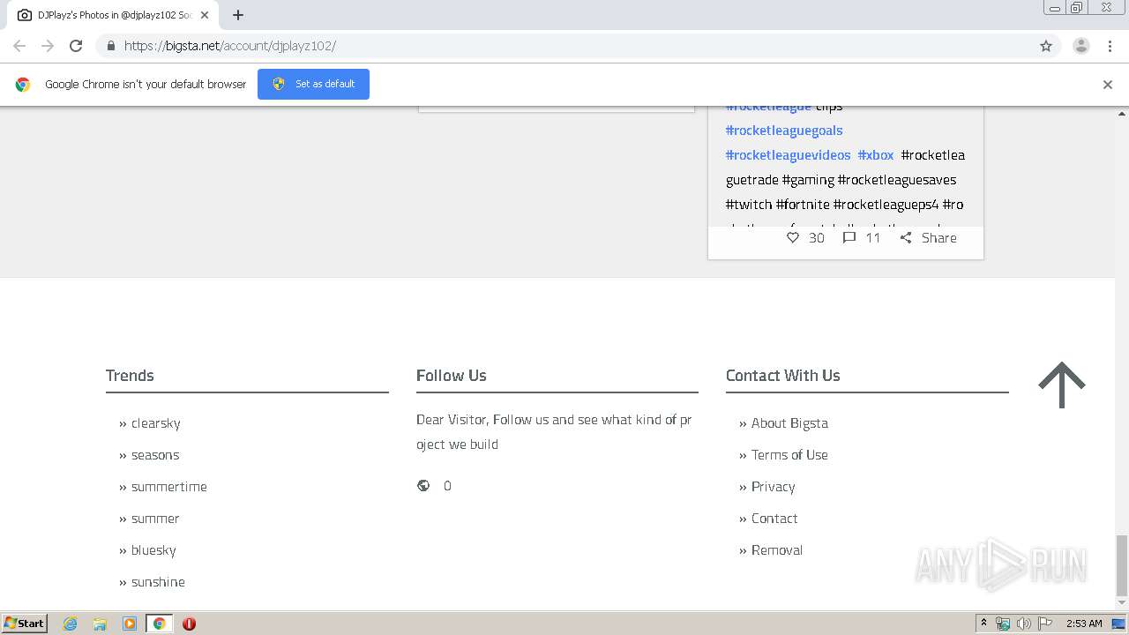Click the network tray icon
1129x635 pixels.
[x=1003, y=624]
